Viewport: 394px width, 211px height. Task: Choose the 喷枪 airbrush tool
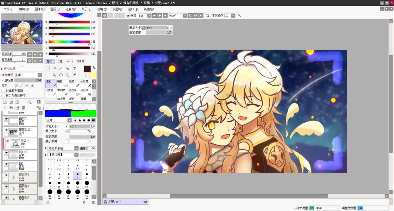(x=63, y=84)
